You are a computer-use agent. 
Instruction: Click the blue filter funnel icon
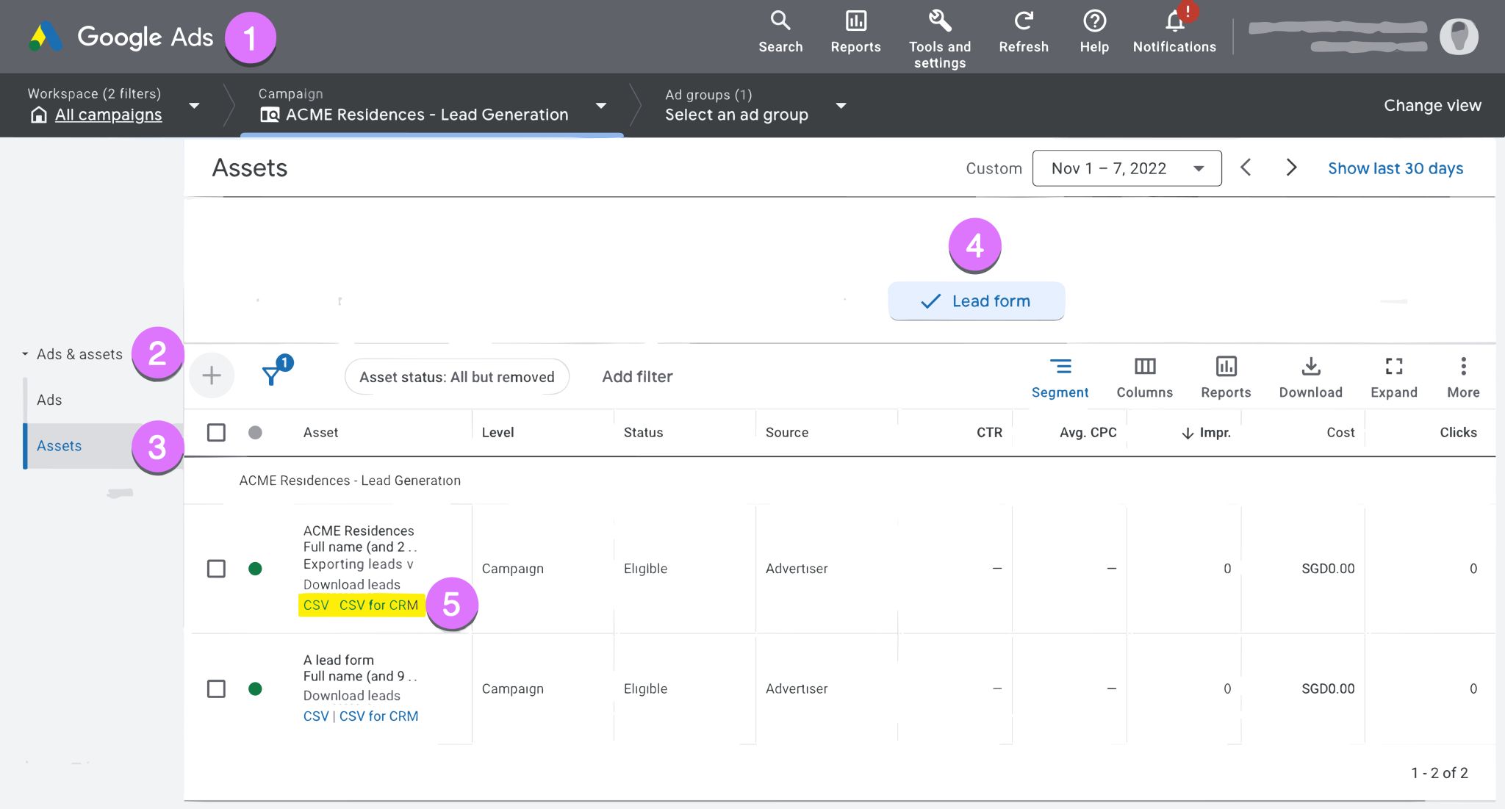point(271,376)
